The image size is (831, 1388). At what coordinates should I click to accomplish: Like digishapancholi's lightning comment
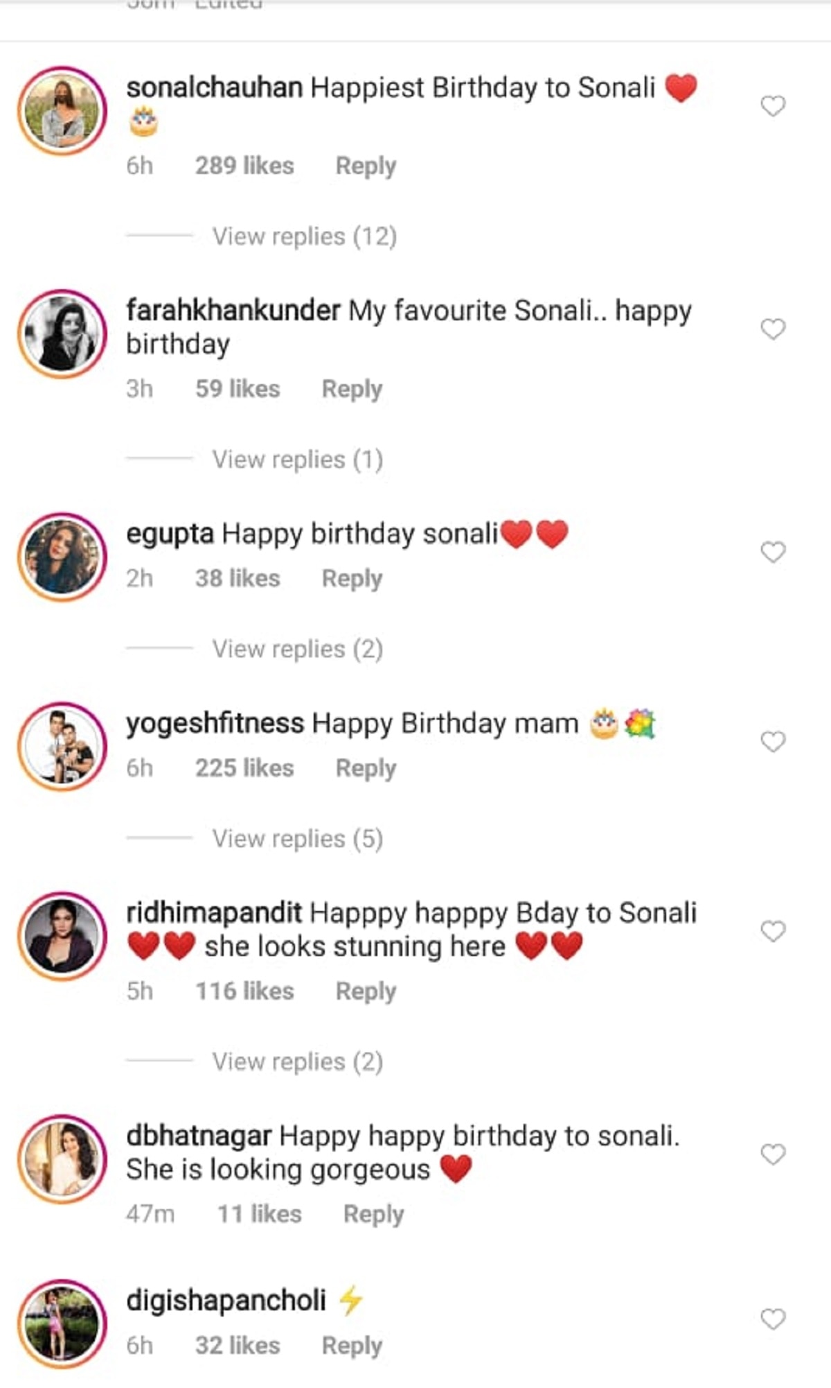tap(773, 1319)
